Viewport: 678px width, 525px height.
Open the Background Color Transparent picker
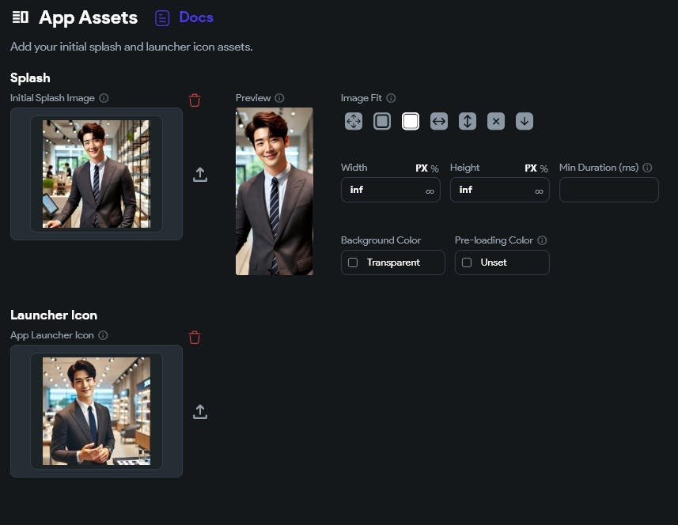[392, 262]
